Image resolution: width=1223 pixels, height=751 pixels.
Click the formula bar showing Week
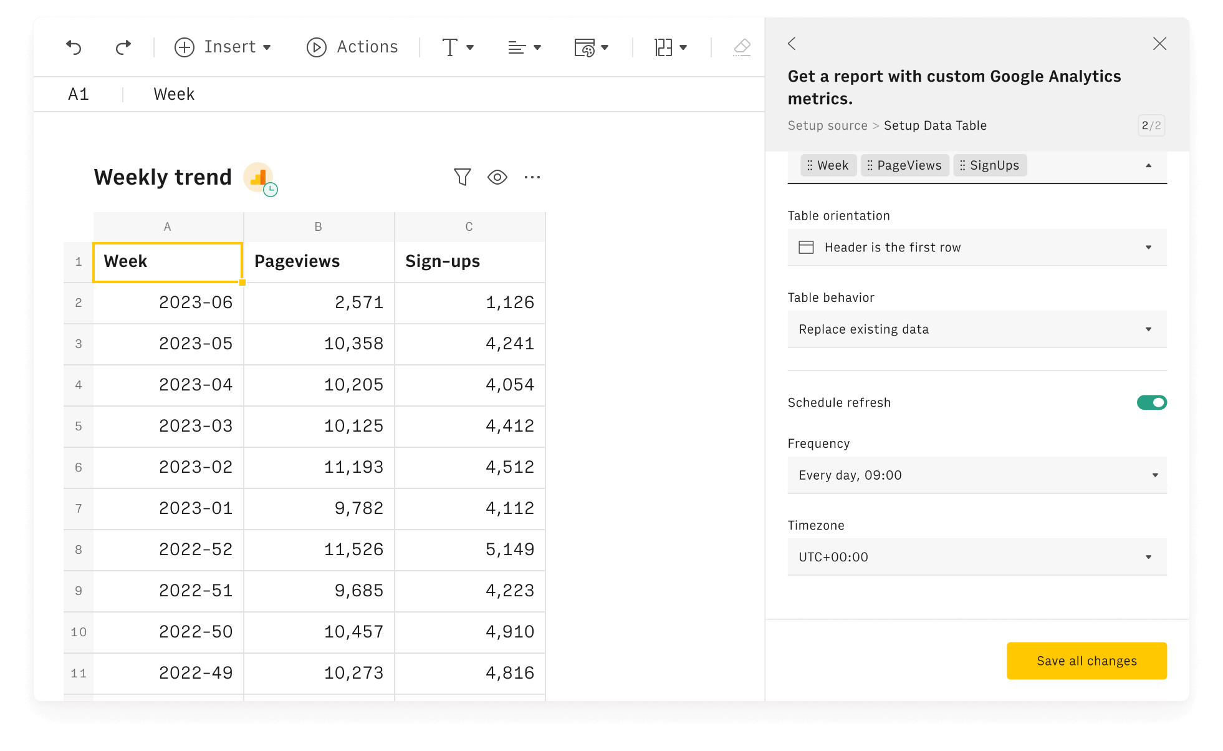[174, 94]
